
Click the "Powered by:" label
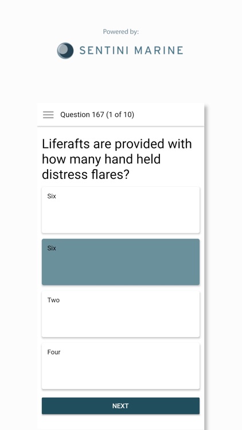121,32
